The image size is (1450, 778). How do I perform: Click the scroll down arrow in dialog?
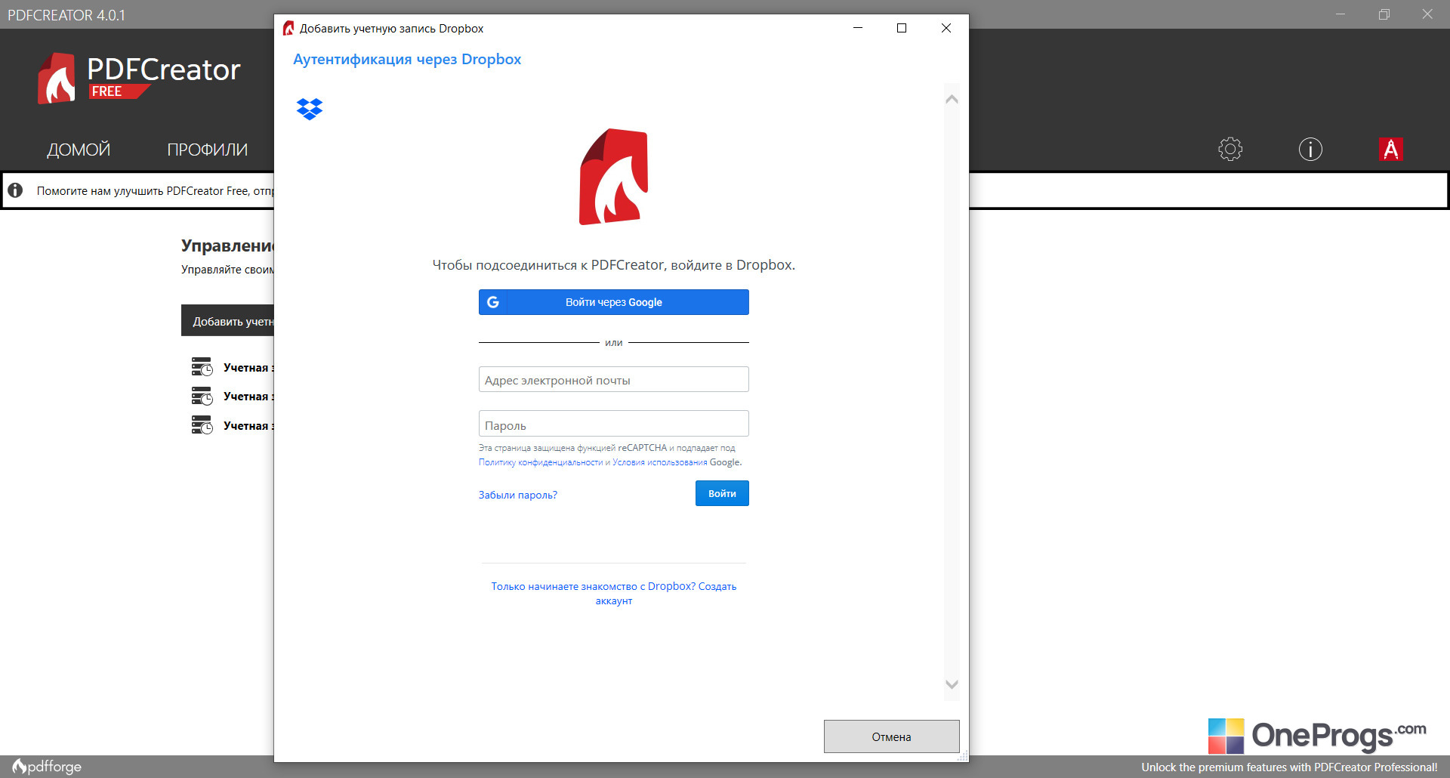click(x=952, y=684)
